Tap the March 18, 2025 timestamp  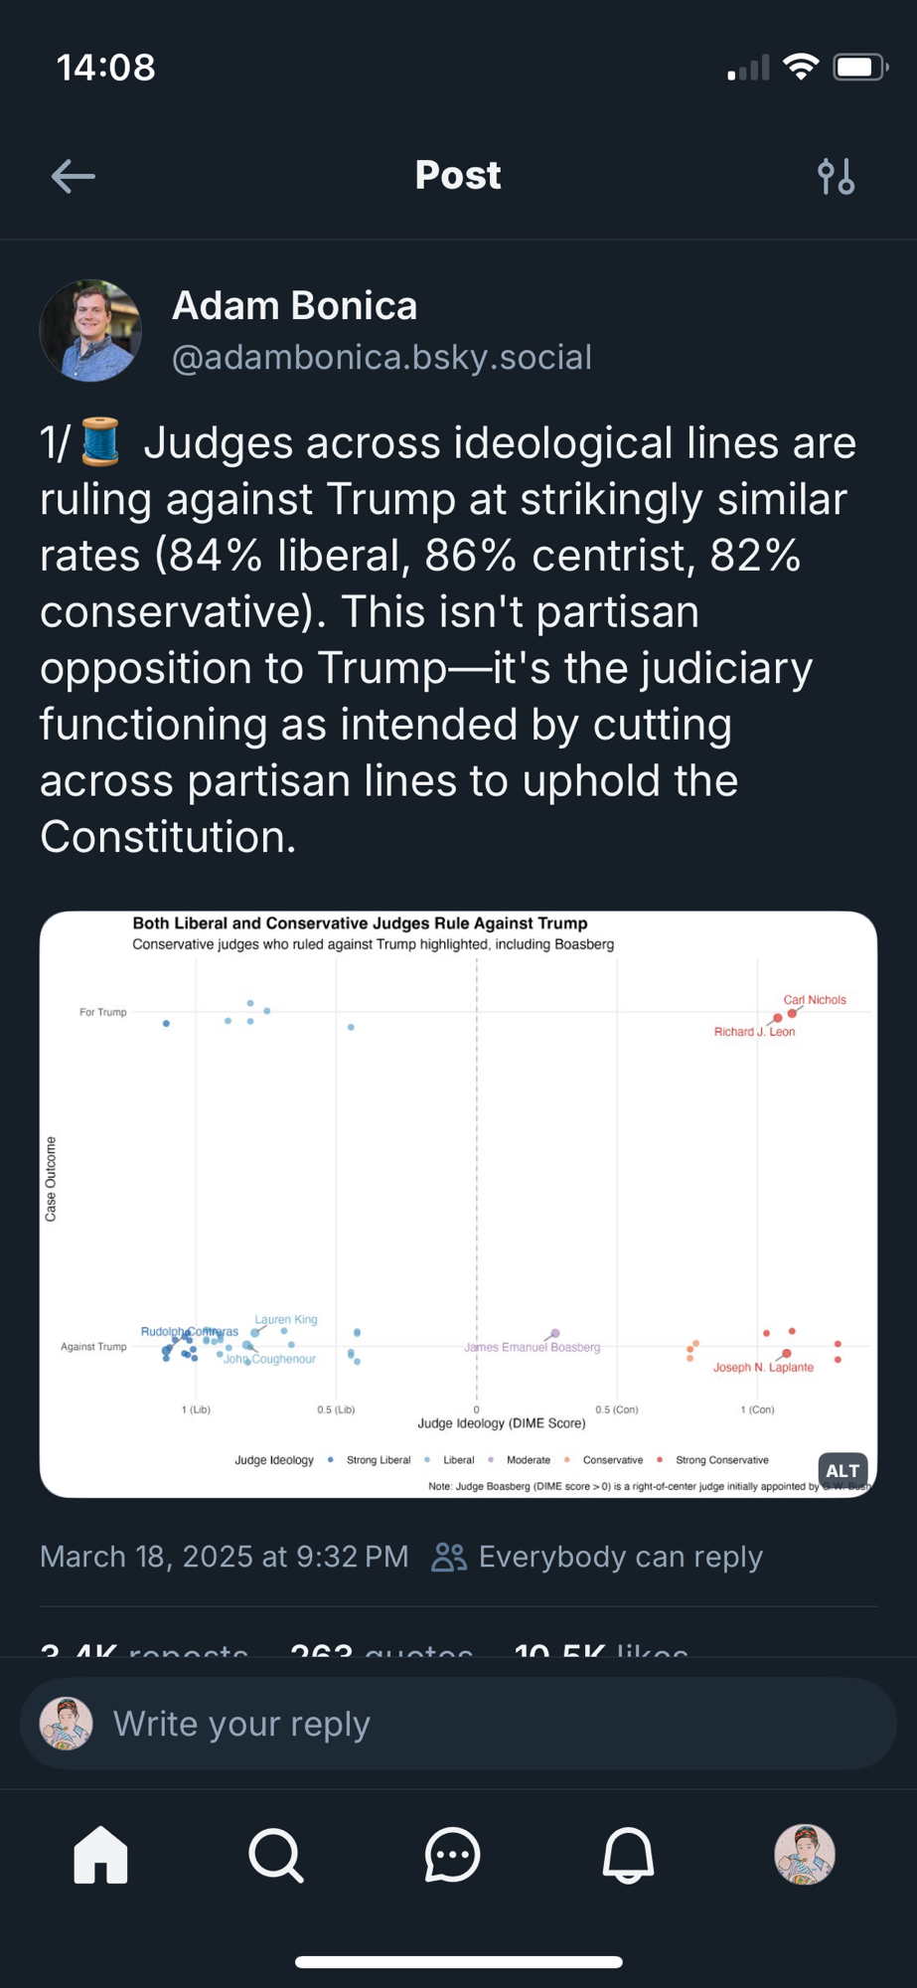(225, 1557)
